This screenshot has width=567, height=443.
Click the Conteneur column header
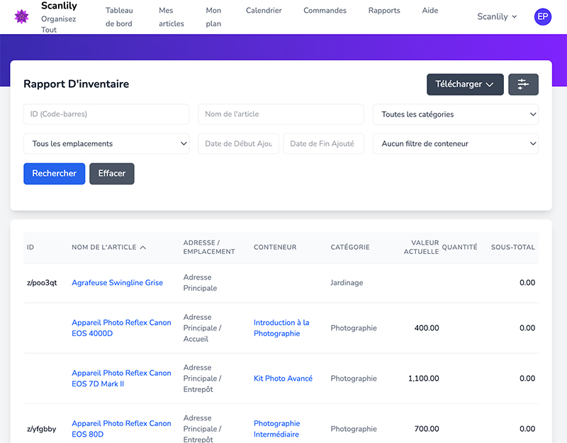tap(275, 247)
